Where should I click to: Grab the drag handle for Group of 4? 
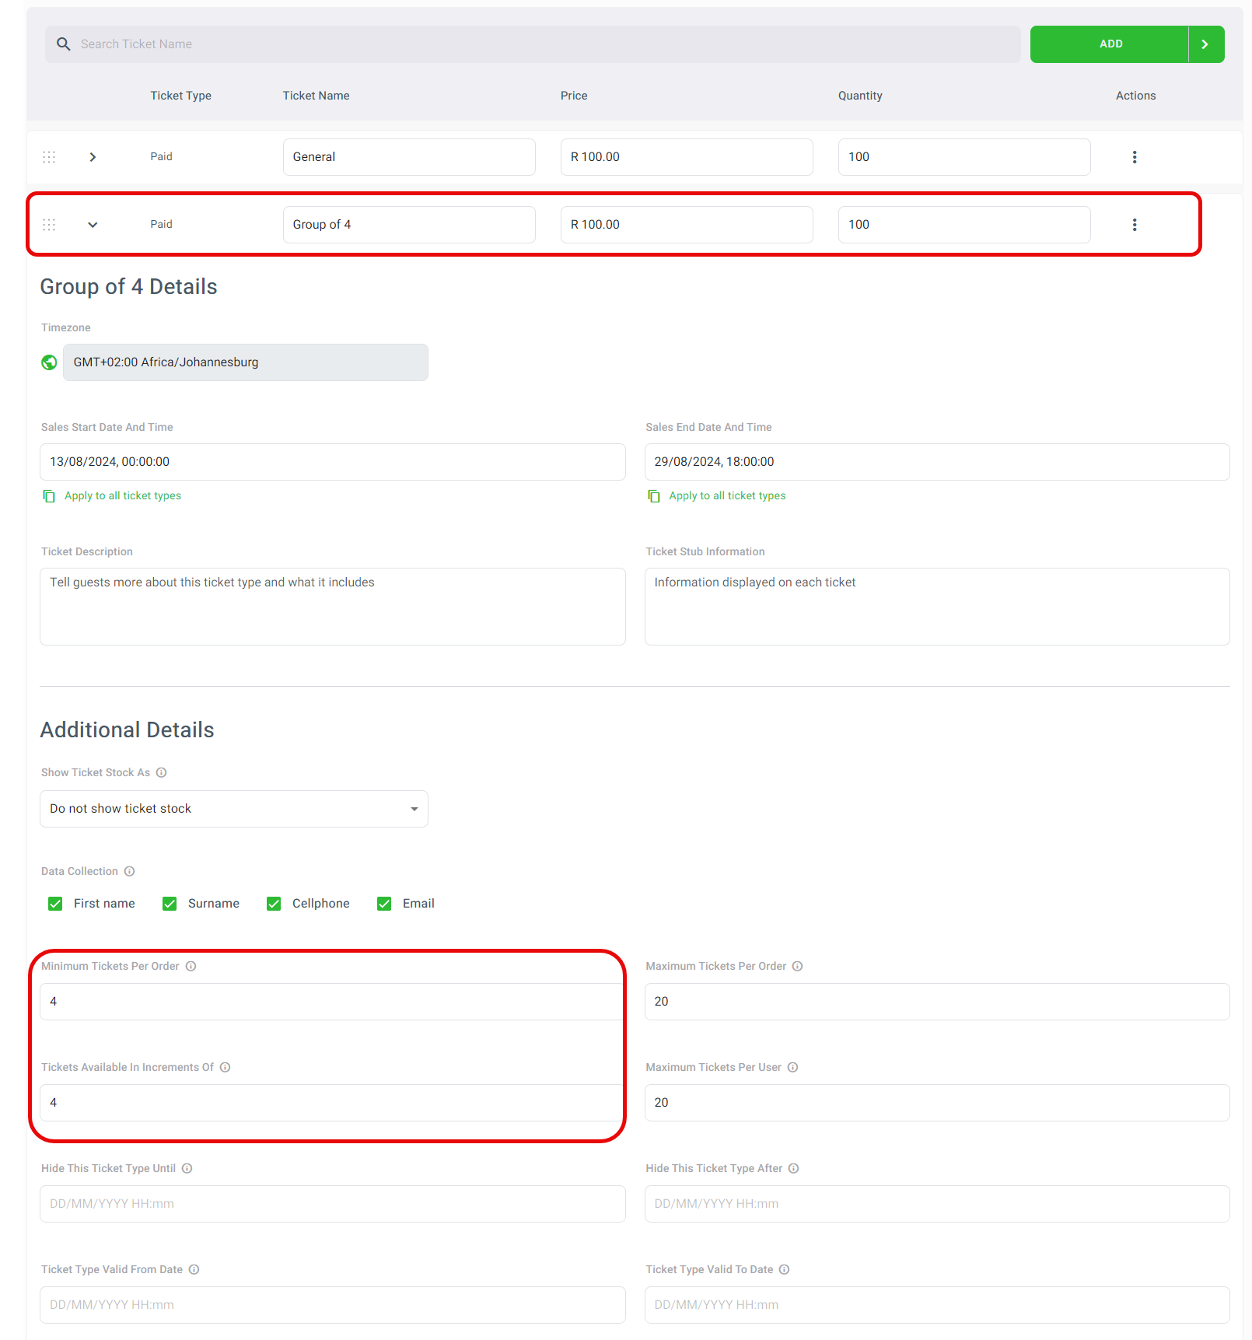[49, 225]
